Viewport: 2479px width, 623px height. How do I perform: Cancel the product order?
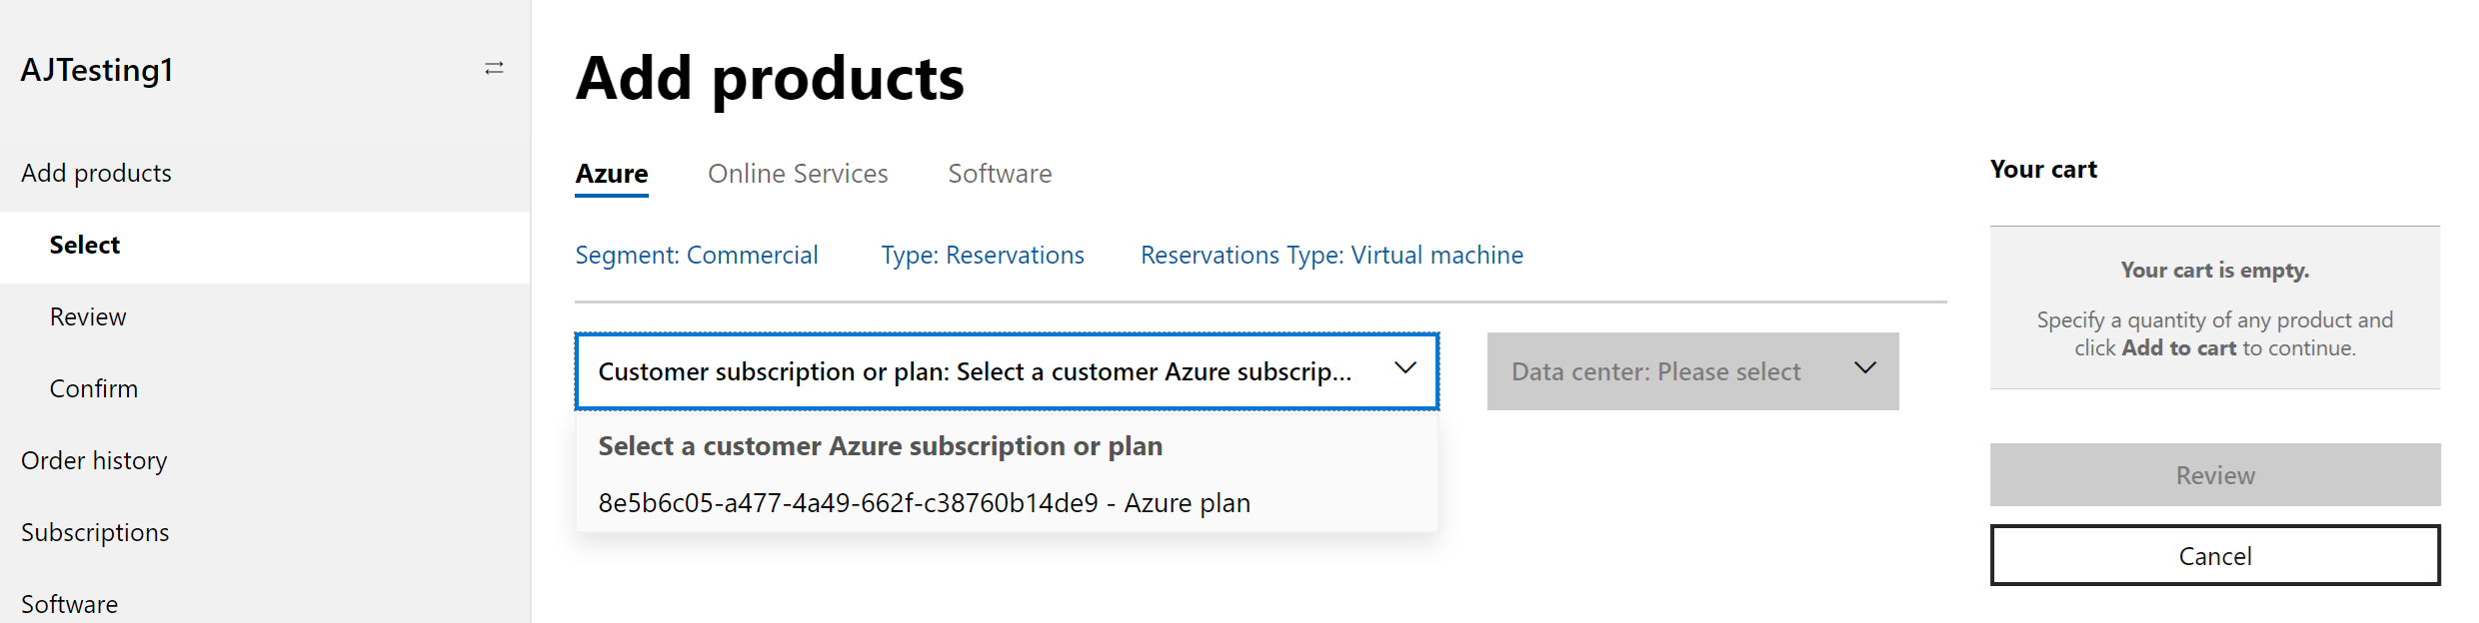pyautogui.click(x=2214, y=556)
